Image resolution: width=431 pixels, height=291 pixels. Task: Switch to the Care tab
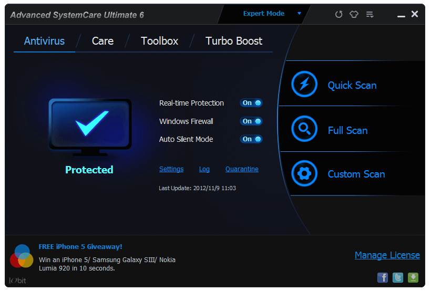pyautogui.click(x=102, y=41)
